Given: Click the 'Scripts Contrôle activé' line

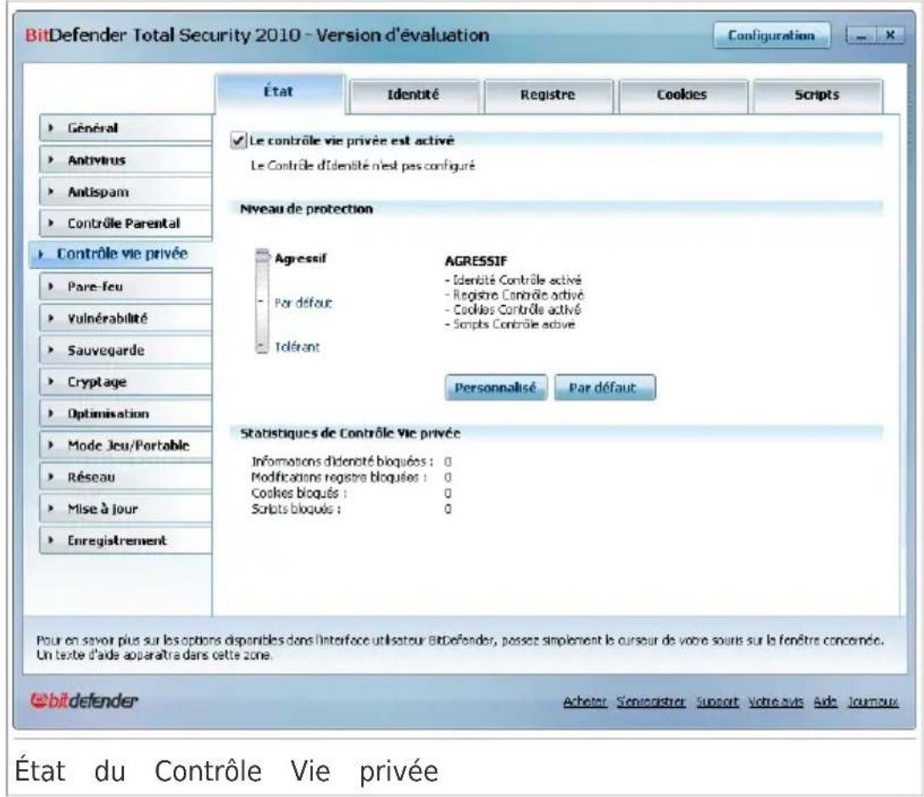Looking at the screenshot, I should click(509, 324).
